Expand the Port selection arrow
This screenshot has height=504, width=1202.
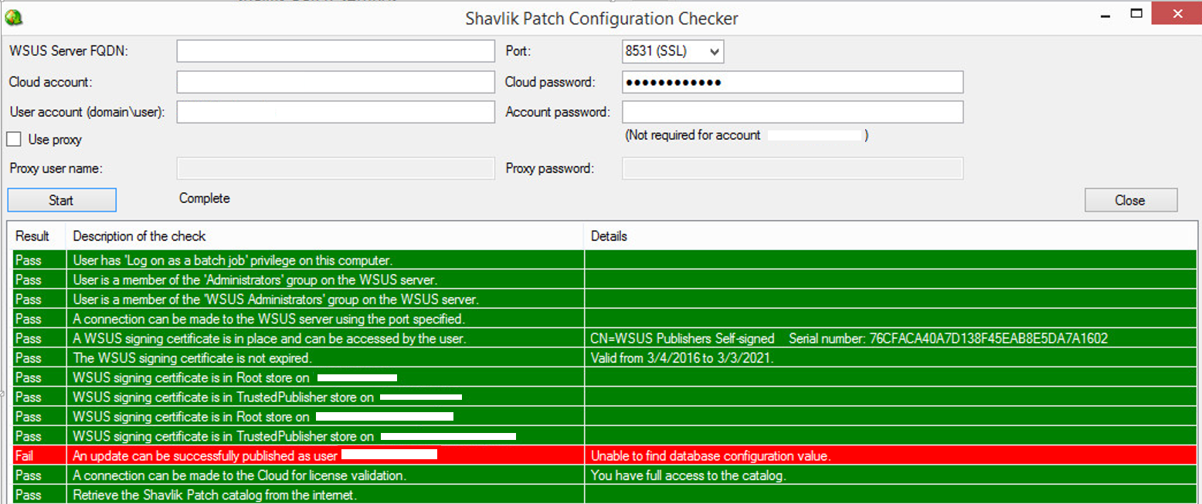pos(713,51)
